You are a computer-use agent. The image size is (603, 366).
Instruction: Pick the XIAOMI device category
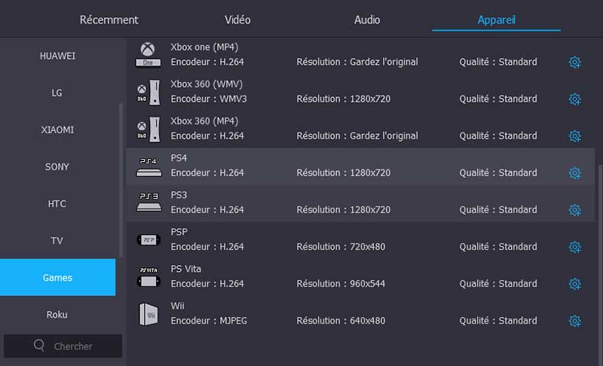57,130
